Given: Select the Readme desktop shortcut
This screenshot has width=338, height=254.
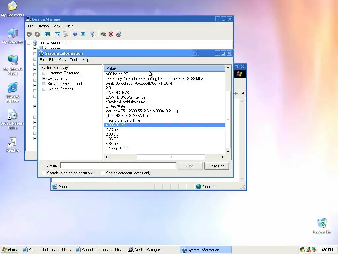Looking at the screenshot, I should pyautogui.click(x=13, y=145).
